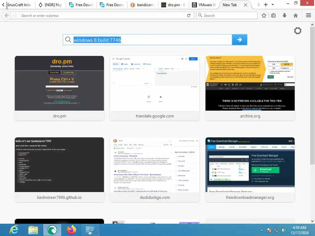Image resolution: width=315 pixels, height=236 pixels.
Task: Open the volume speaker icon
Action: (x=283, y=230)
